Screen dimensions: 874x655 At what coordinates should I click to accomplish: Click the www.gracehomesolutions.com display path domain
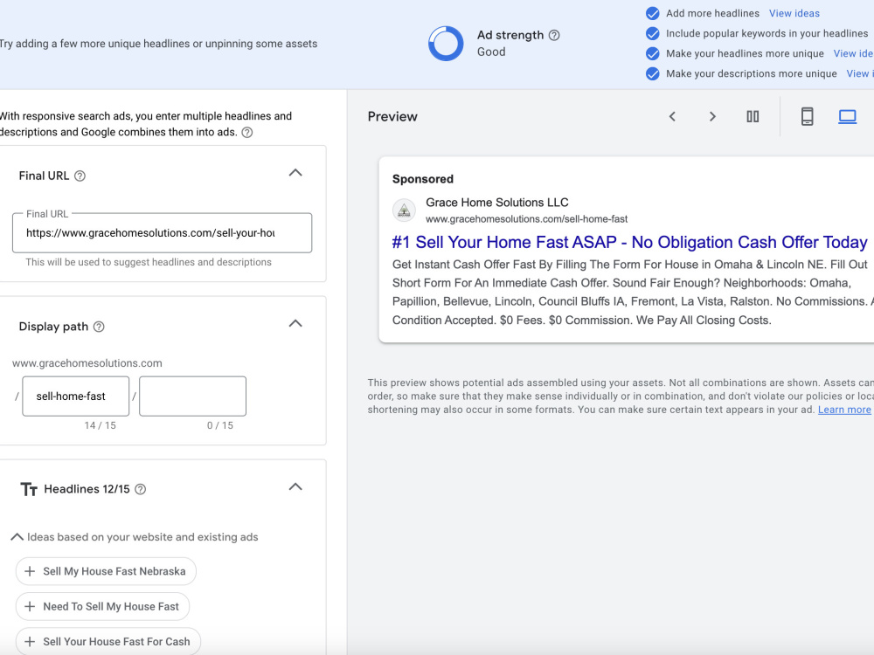click(87, 363)
